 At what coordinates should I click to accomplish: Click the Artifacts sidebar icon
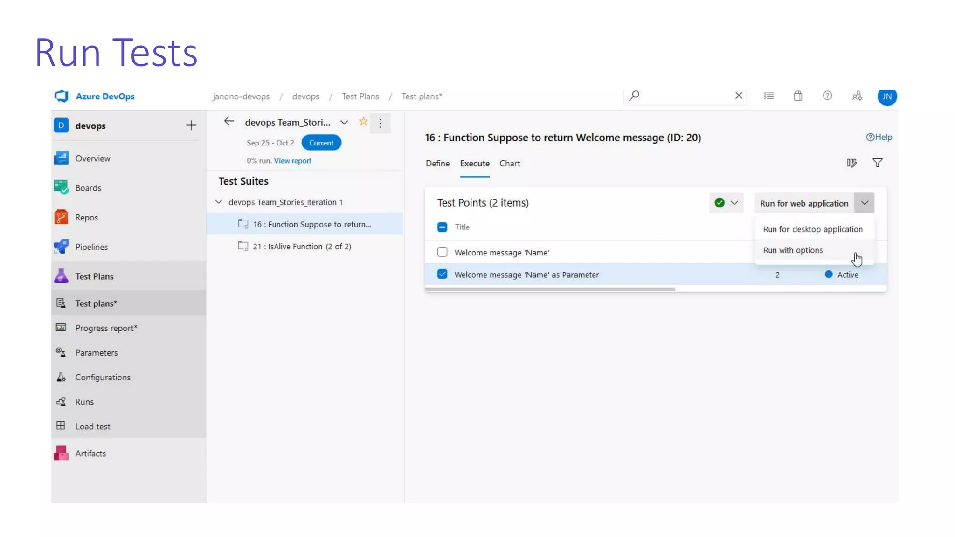tap(61, 453)
